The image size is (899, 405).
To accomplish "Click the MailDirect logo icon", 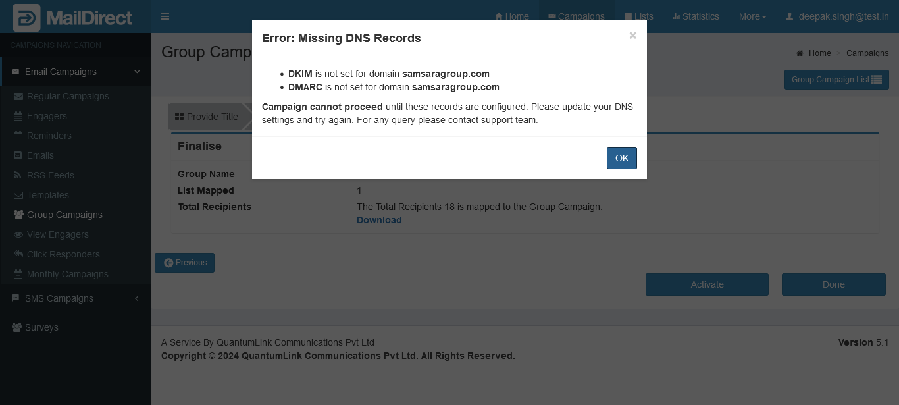I will 26,18.
